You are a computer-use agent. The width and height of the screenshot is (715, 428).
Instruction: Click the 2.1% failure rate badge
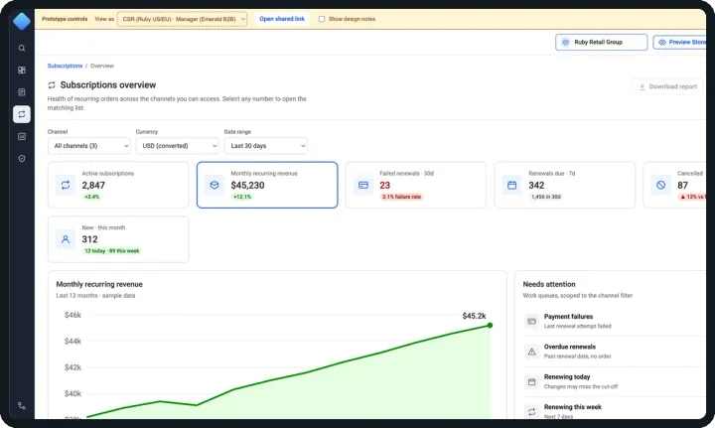[401, 197]
